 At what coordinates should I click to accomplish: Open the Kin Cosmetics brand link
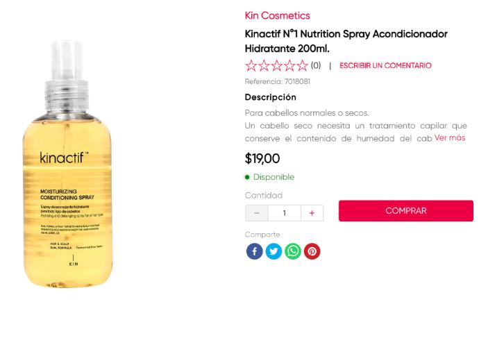(x=278, y=15)
